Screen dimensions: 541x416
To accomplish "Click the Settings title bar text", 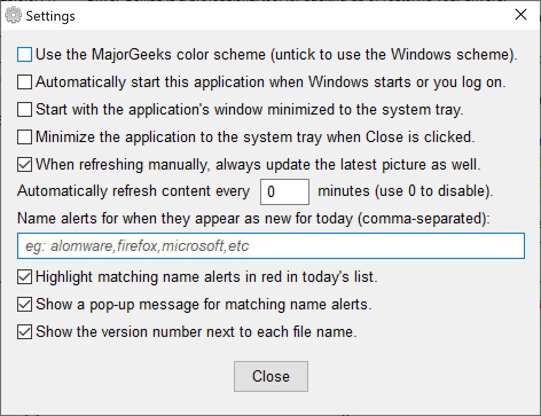I will 50,16.
